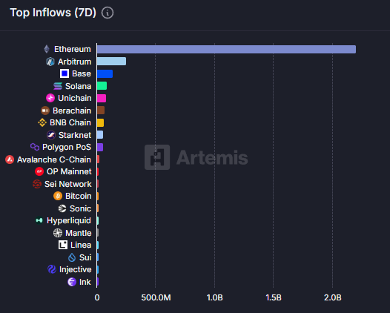Viewport: 390px width, 313px height.
Task: Click the Solana chain label
Action: tap(78, 86)
